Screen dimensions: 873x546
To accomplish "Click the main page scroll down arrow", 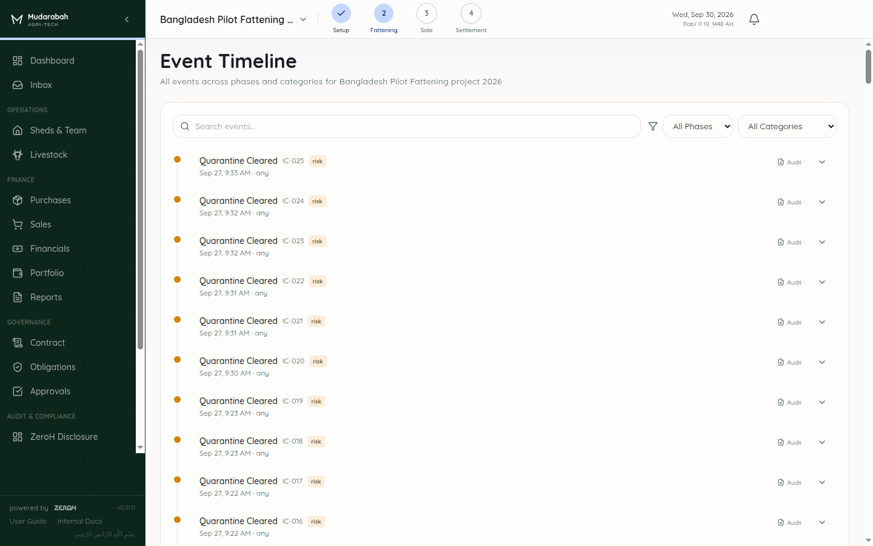I will [x=868, y=540].
